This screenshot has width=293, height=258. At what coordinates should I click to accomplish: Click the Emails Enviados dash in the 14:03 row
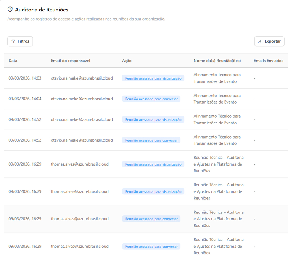coord(254,78)
